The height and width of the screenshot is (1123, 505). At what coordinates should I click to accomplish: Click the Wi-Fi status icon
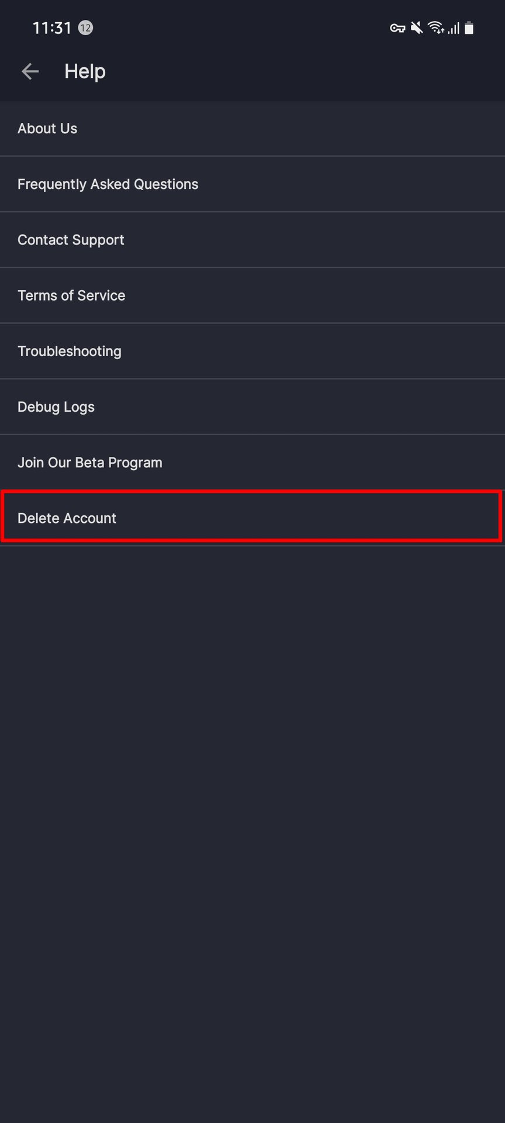[435, 28]
